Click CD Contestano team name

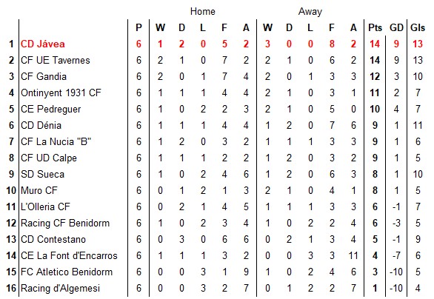point(53,240)
